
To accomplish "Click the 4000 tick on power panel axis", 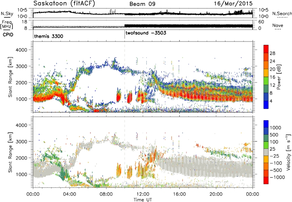I will point(21,50).
